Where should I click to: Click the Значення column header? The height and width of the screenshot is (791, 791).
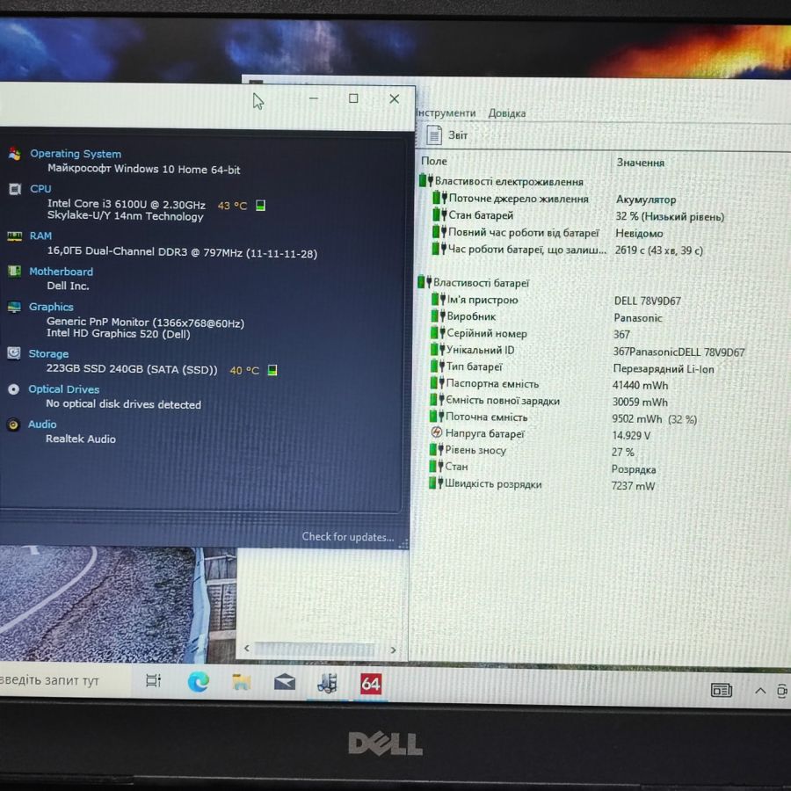click(640, 163)
